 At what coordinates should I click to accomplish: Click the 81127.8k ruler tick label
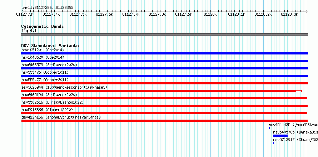[x=157, y=14]
